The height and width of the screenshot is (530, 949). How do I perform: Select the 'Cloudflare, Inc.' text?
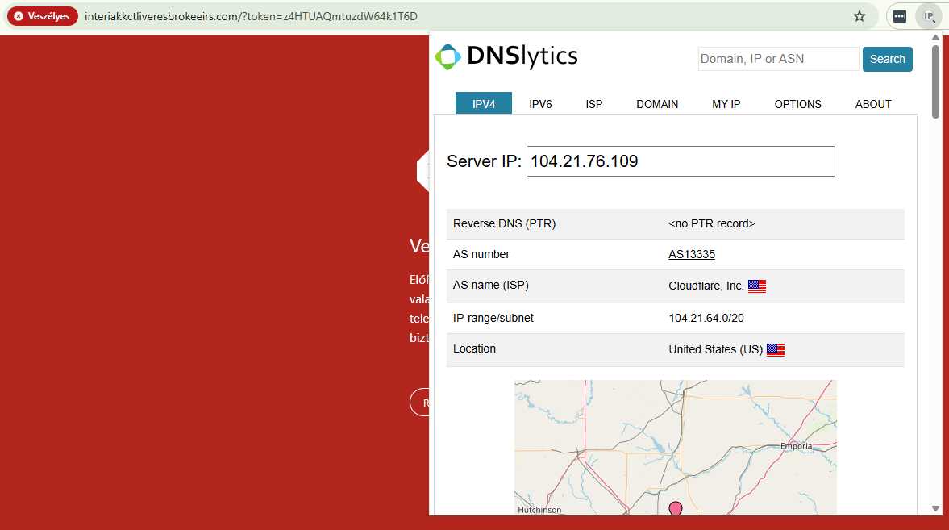(x=706, y=286)
